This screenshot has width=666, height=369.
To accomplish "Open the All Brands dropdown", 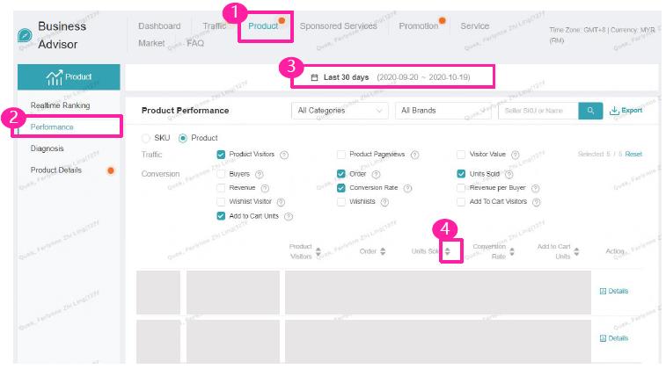I will point(443,111).
